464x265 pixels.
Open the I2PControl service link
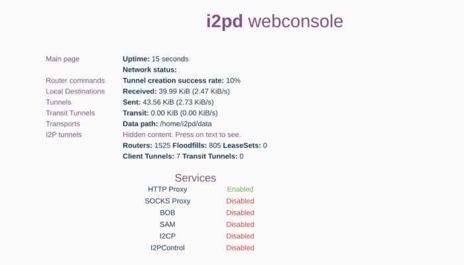167,248
